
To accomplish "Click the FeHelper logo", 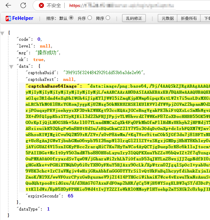I will 19,18.
